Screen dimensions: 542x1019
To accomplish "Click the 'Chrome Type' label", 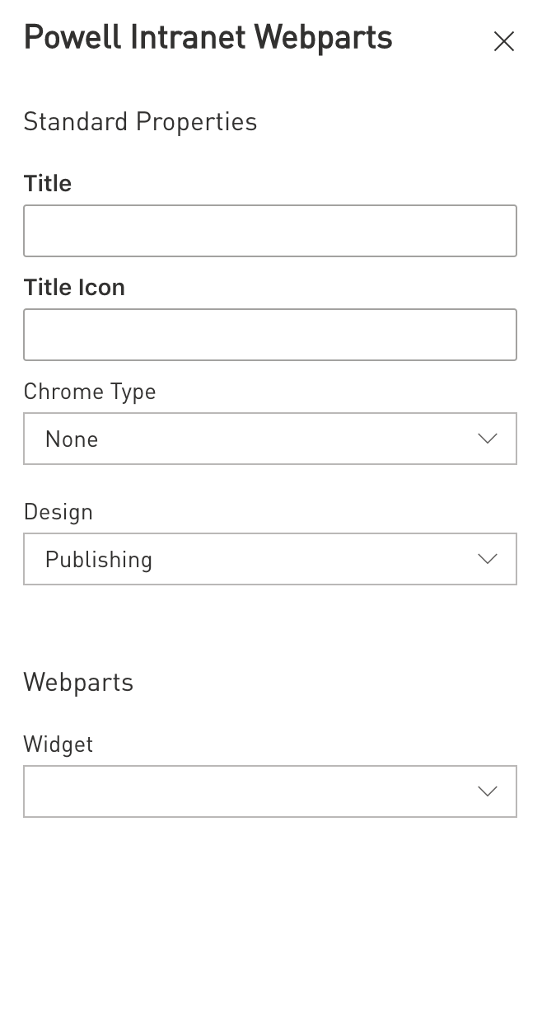I will tap(90, 392).
